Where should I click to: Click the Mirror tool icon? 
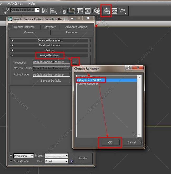45,11
